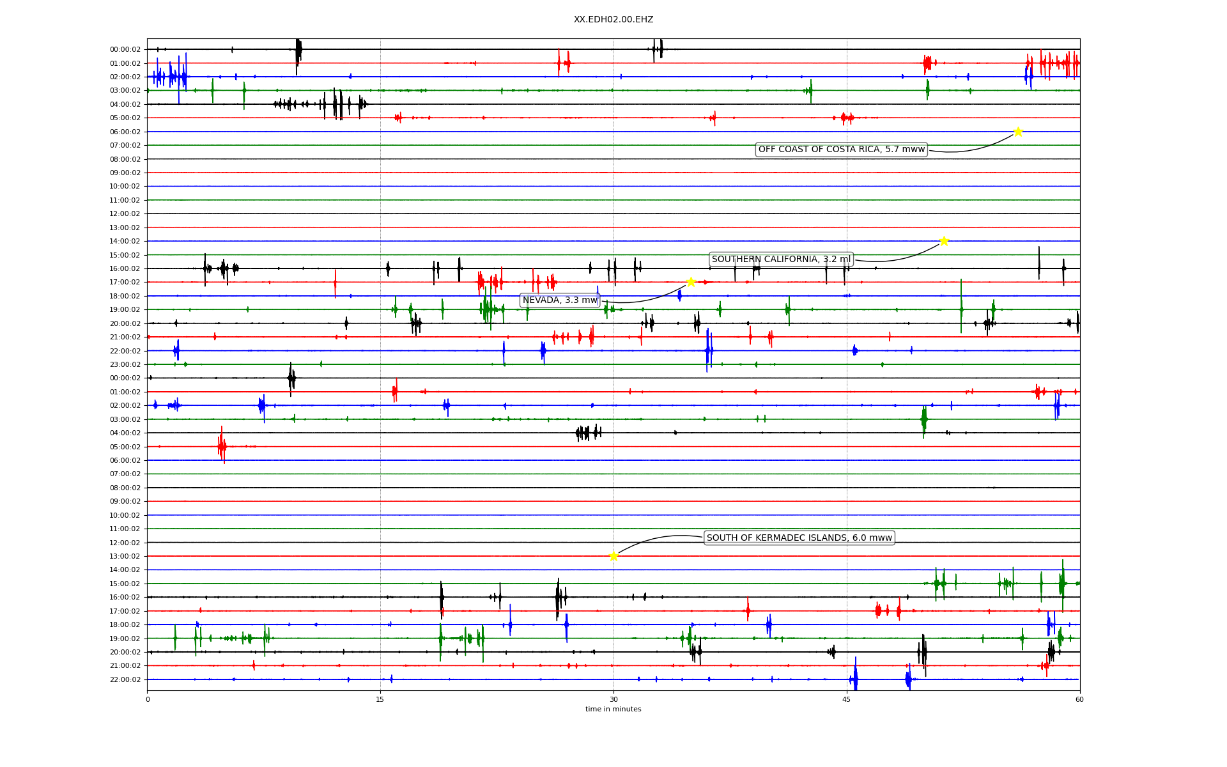Click the first 00:00:02 trace label at top
Screen dimensions: 1227x767
(x=125, y=49)
